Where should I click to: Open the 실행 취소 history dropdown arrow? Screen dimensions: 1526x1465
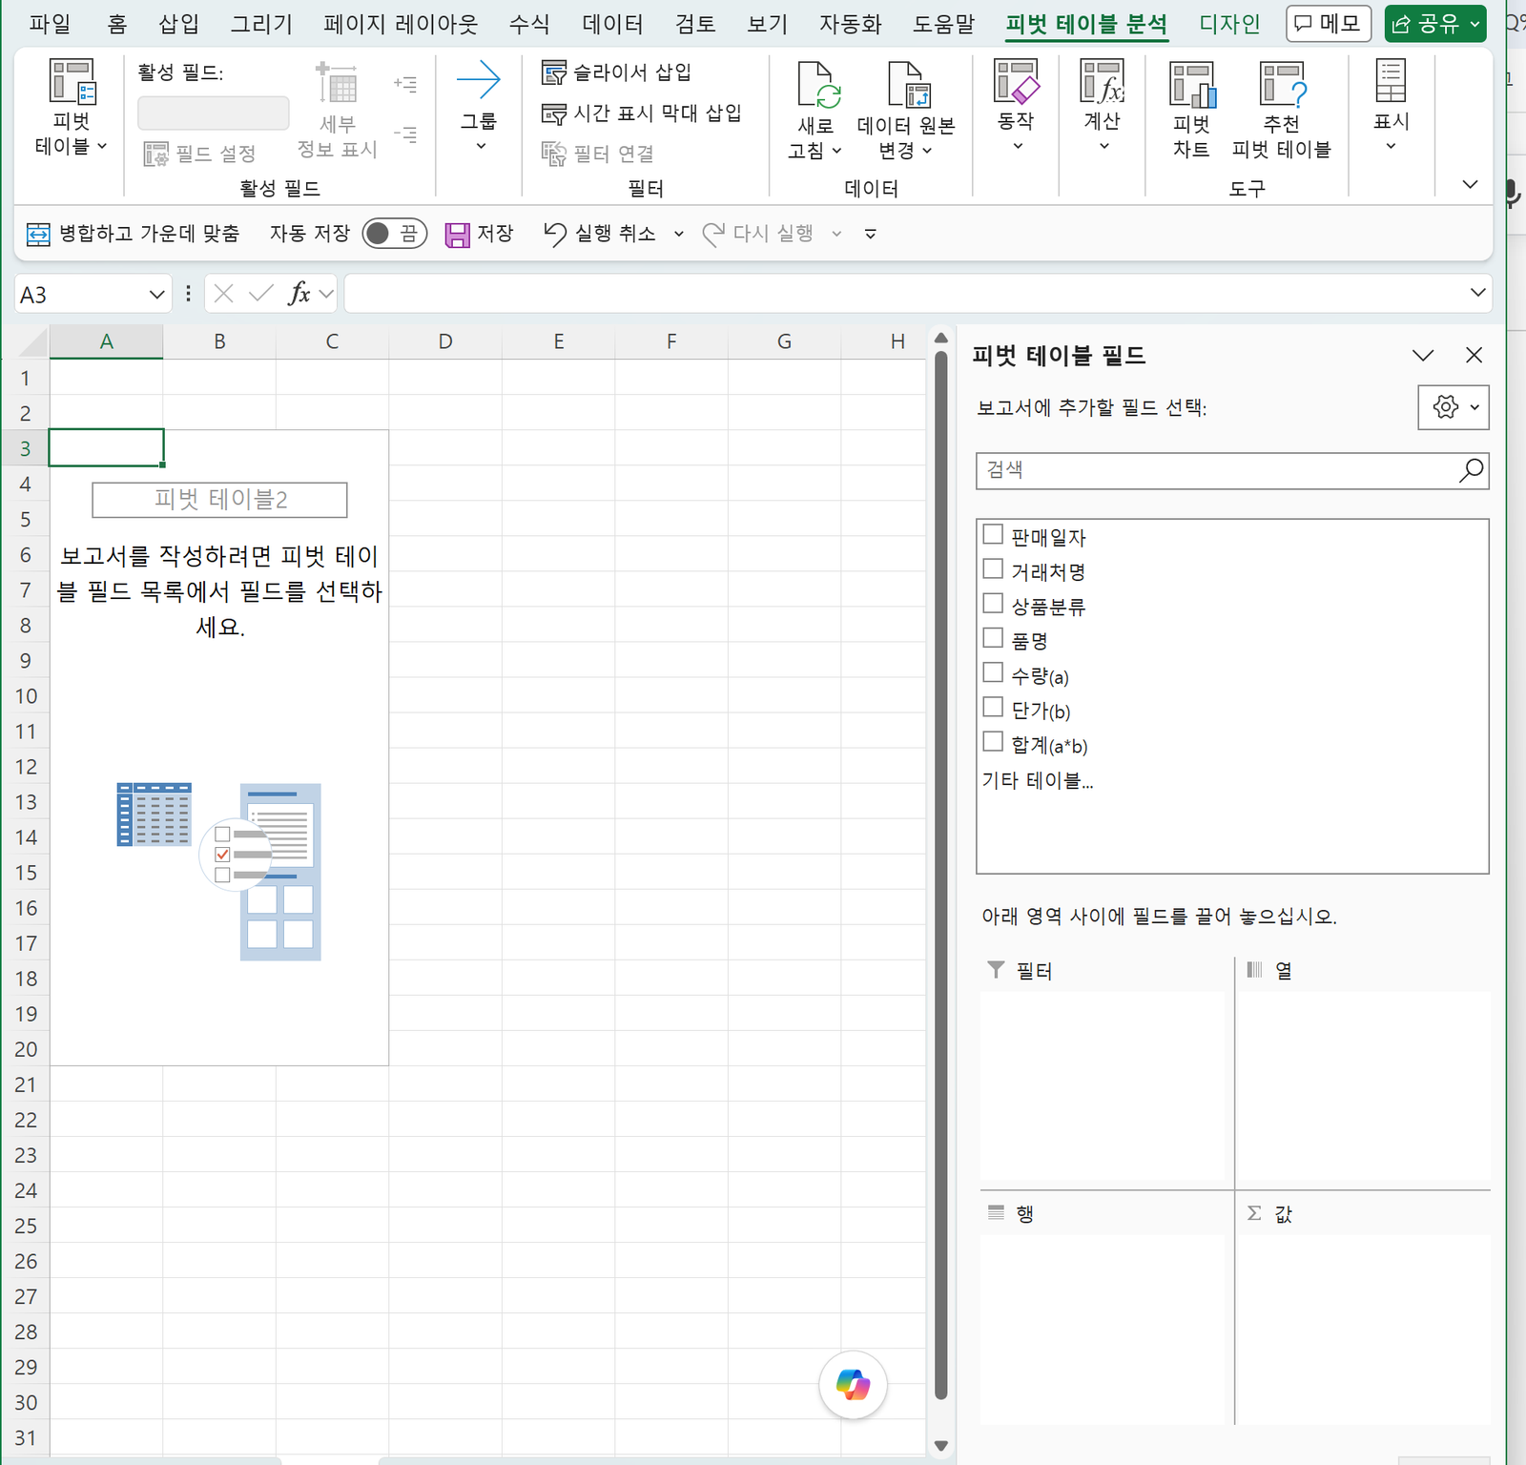click(679, 235)
